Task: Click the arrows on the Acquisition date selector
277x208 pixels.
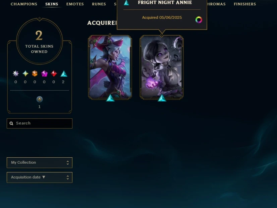Action: [x=68, y=177]
